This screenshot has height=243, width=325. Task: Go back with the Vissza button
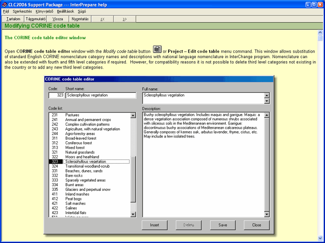57,19
